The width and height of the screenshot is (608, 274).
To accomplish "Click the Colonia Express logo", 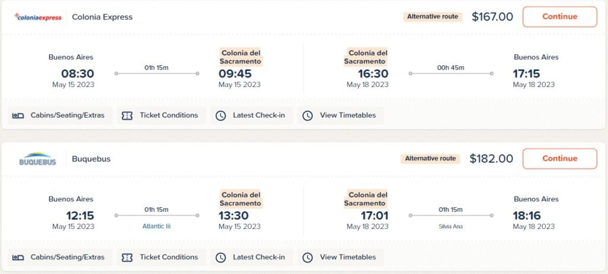I will click(37, 17).
